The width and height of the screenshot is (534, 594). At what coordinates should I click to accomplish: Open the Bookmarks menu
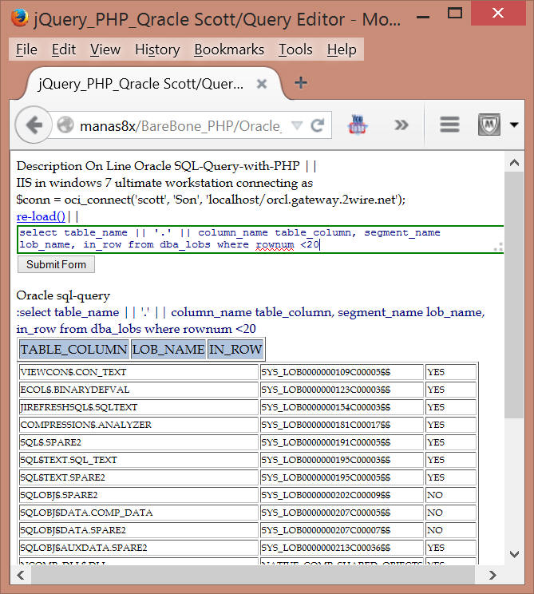[x=229, y=49]
